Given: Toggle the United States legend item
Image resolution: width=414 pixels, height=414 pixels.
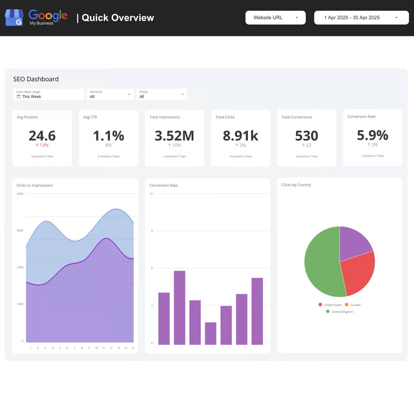Looking at the screenshot, I should (x=330, y=305).
